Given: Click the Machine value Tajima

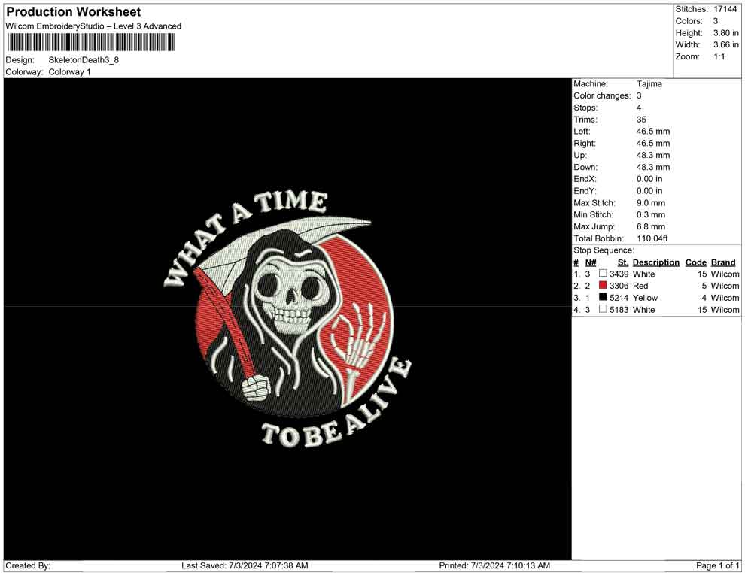Looking at the screenshot, I should pos(649,84).
